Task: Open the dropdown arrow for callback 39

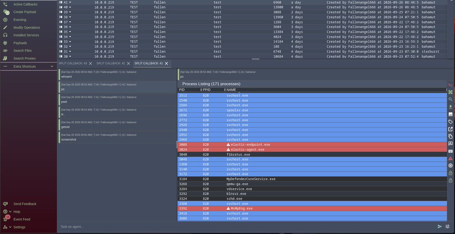Action: (70, 12)
